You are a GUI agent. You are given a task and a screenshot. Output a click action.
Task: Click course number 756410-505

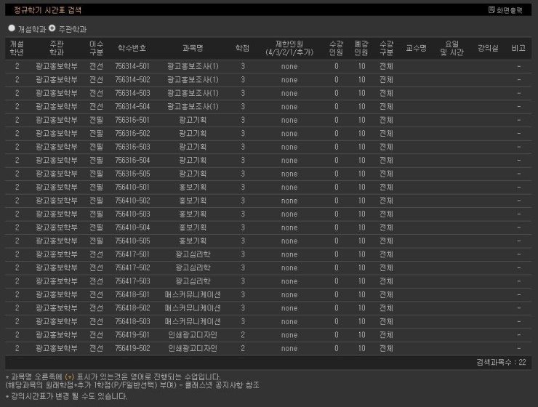[132, 241]
